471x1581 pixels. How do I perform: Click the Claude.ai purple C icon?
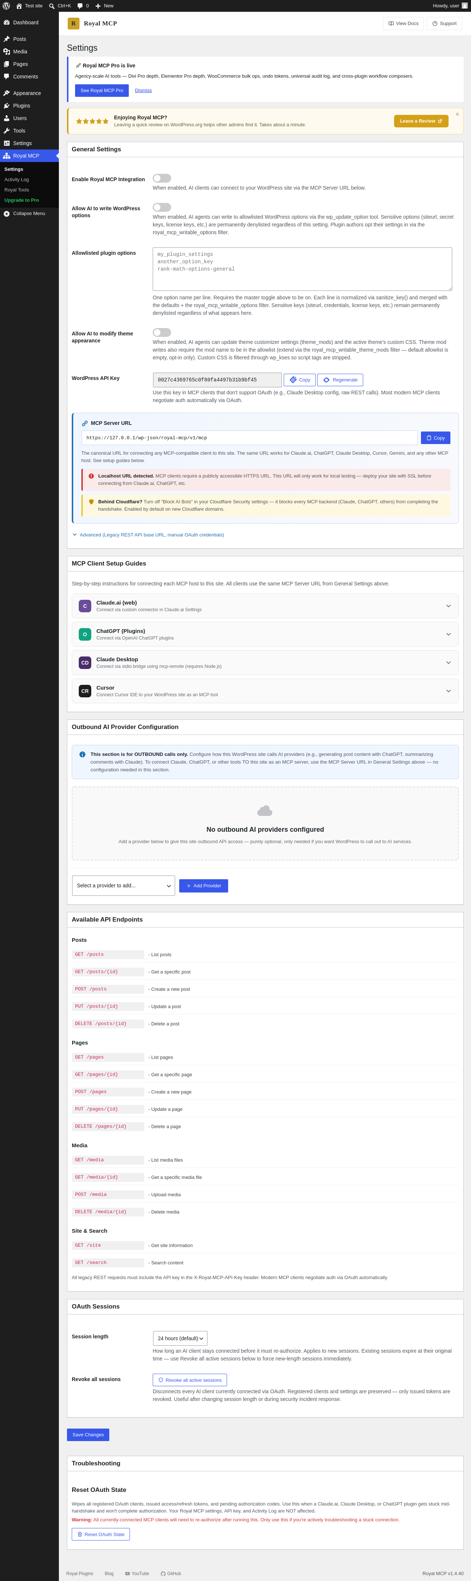85,606
